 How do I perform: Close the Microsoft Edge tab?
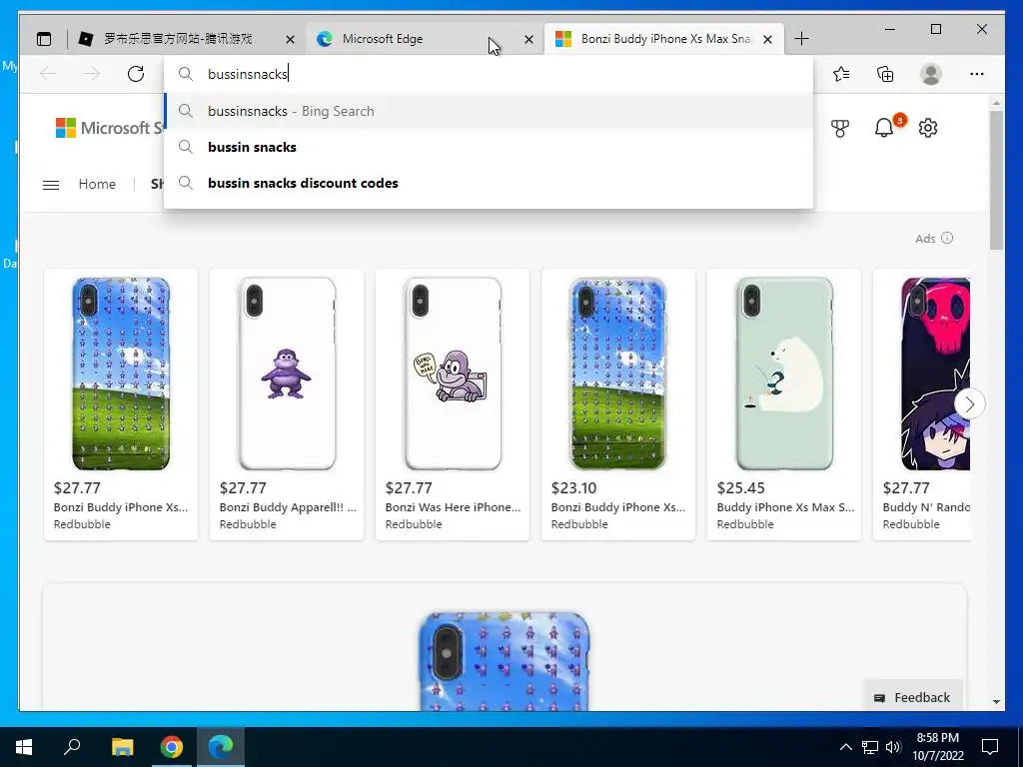tap(529, 40)
